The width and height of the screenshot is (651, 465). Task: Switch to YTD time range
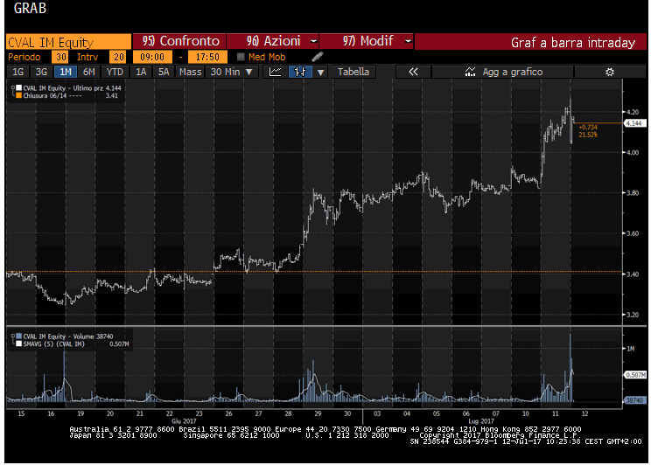coord(115,72)
